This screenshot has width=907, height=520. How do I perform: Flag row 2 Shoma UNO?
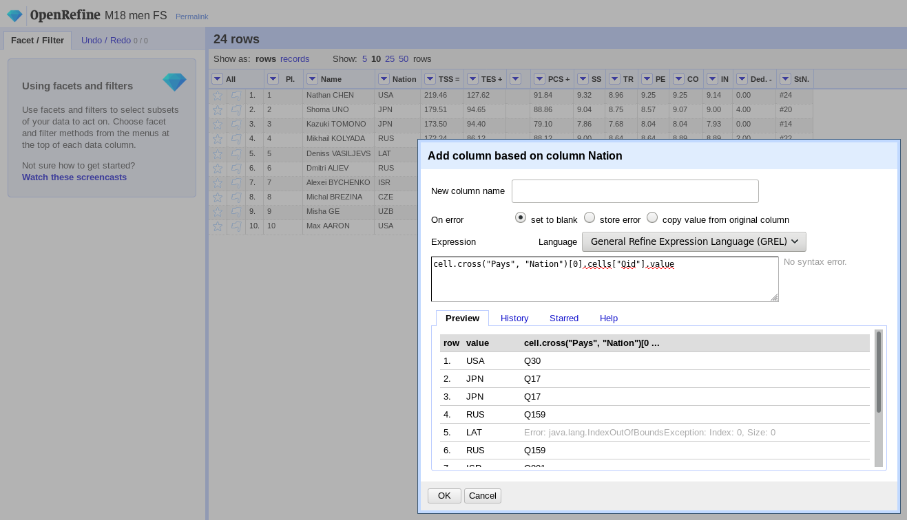tap(236, 110)
